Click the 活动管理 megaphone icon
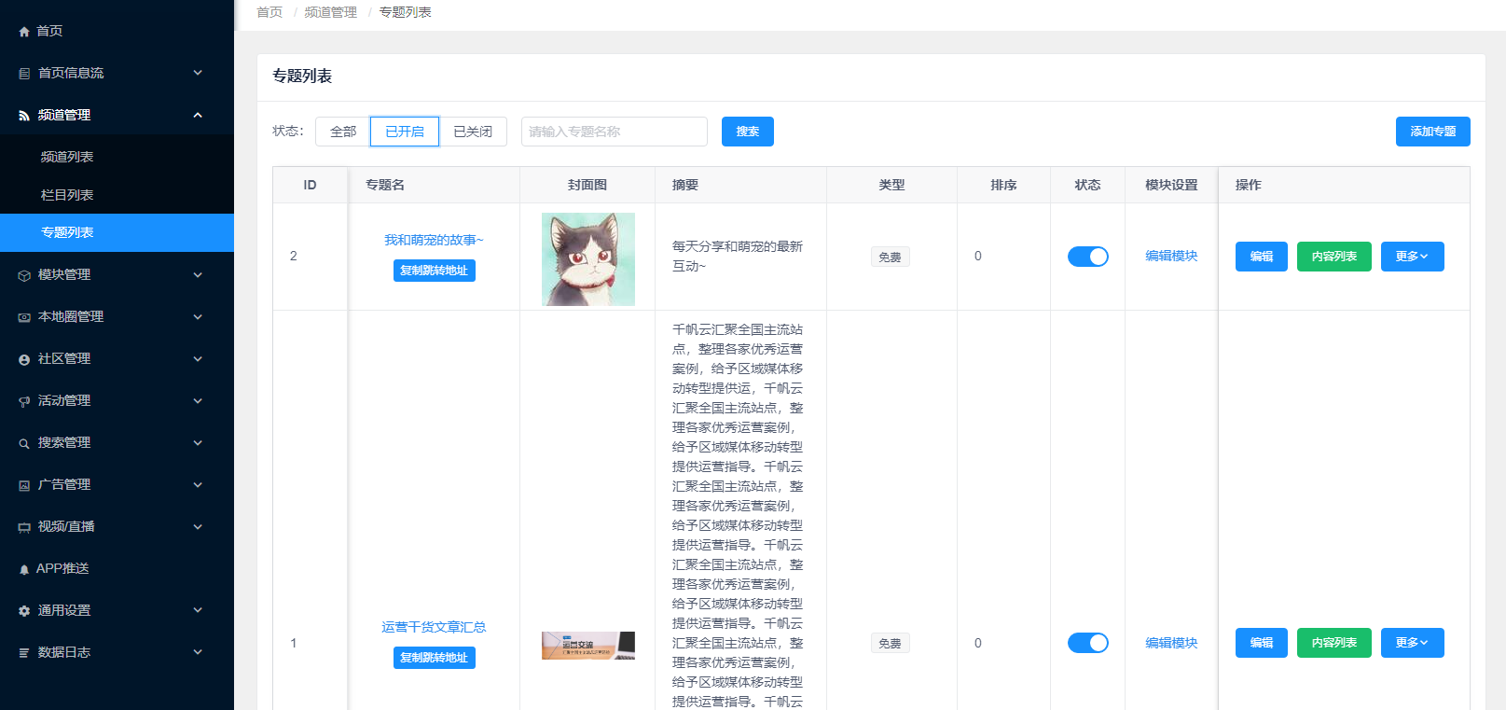Image resolution: width=1506 pixels, height=710 pixels. click(24, 401)
